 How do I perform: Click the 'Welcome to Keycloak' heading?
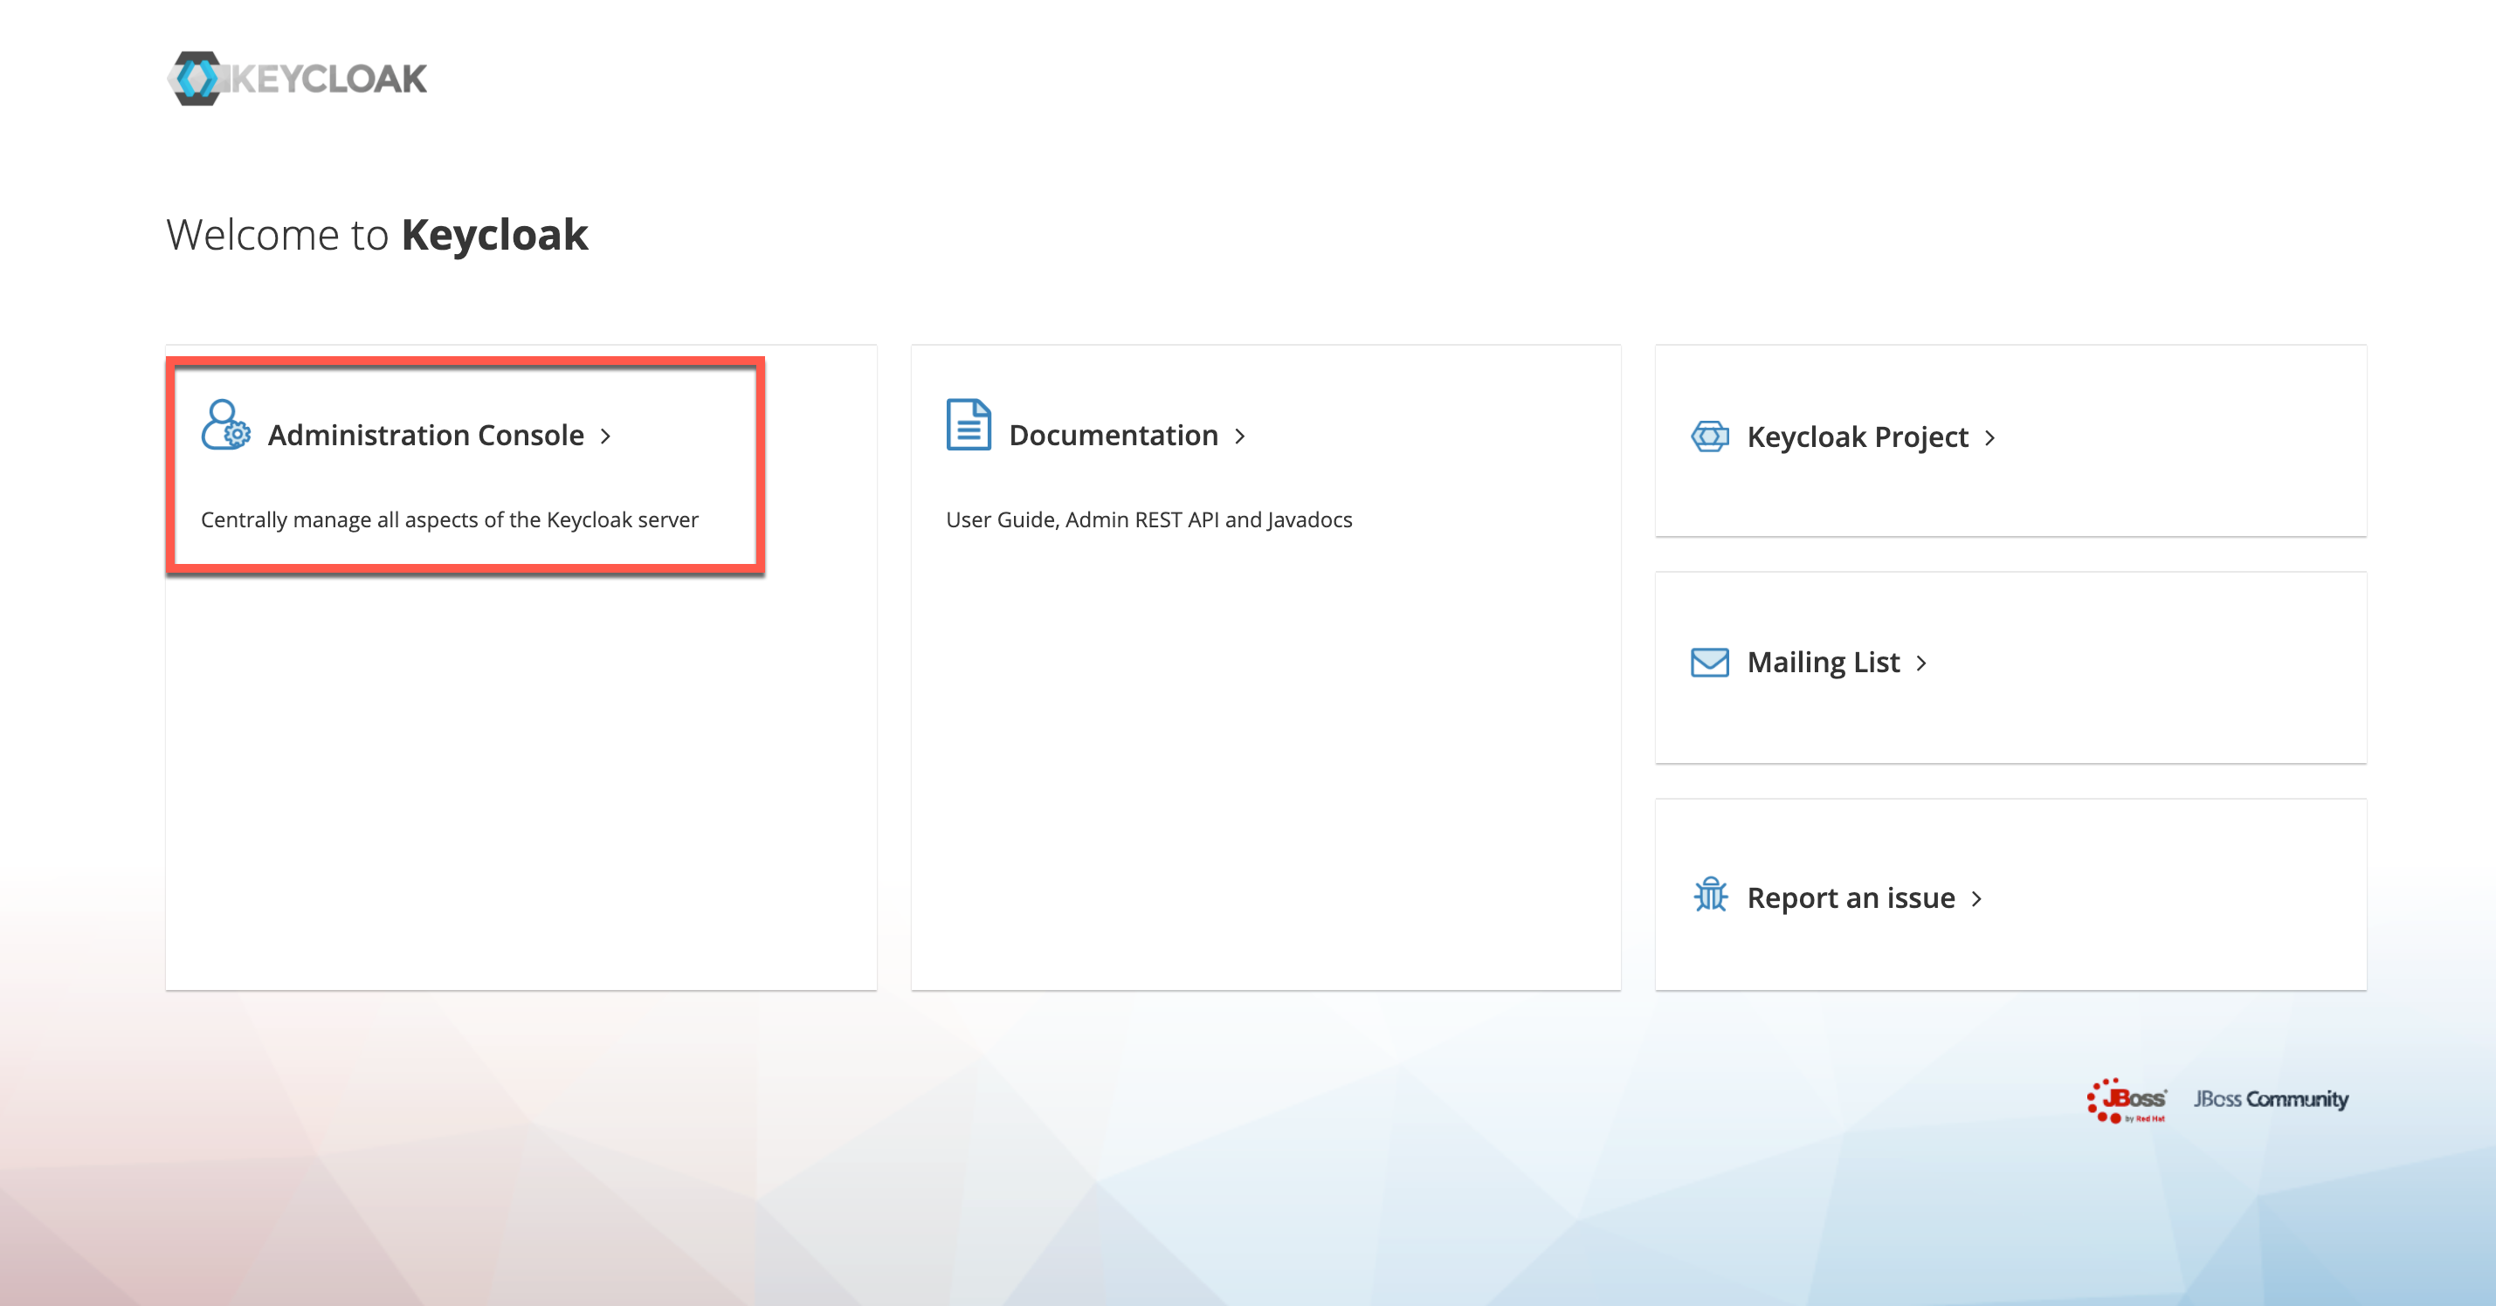pos(377,235)
